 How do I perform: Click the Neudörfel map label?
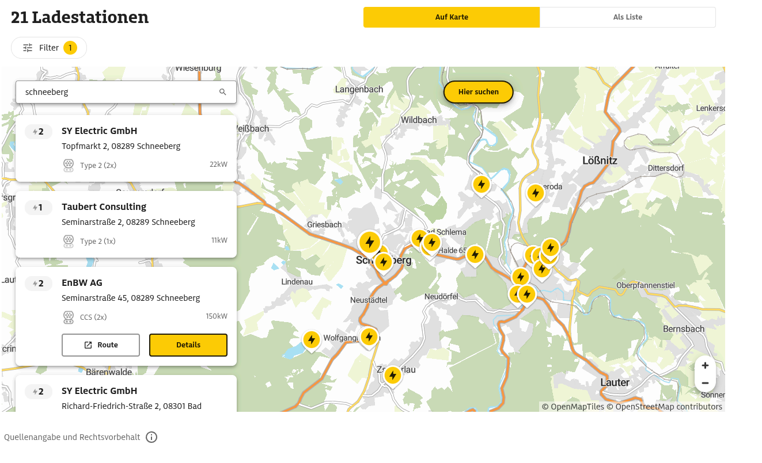tap(441, 296)
